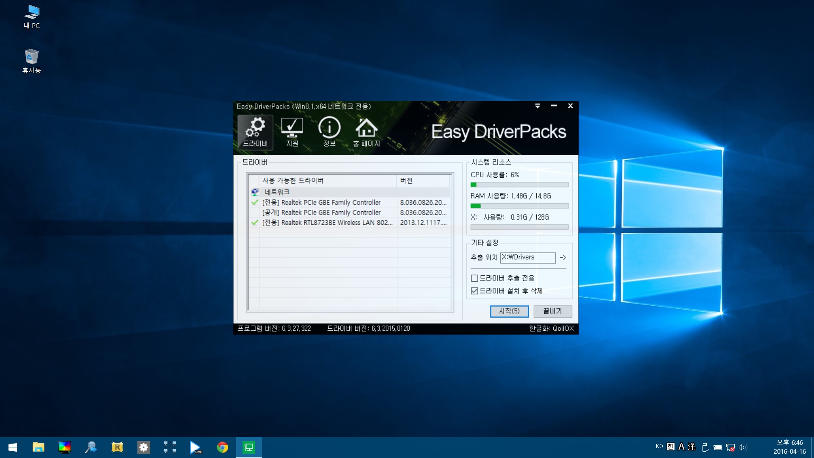Image resolution: width=814 pixels, height=458 pixels.
Task: Click version 2013.12.1117 cell
Action: click(423, 222)
